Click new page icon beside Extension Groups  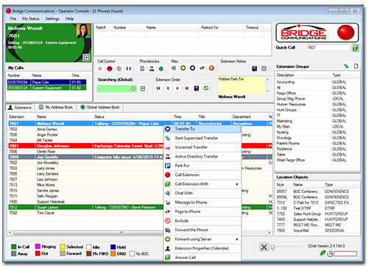pos(356,66)
